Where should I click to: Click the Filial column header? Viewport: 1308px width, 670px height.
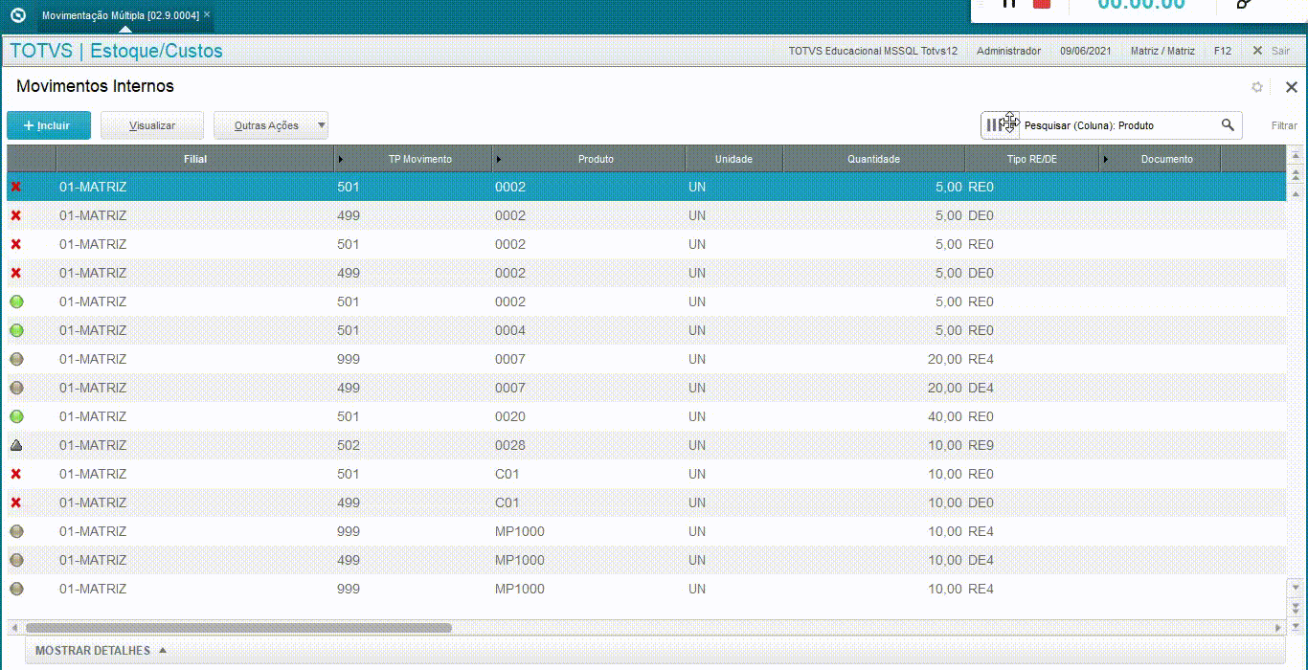click(195, 159)
